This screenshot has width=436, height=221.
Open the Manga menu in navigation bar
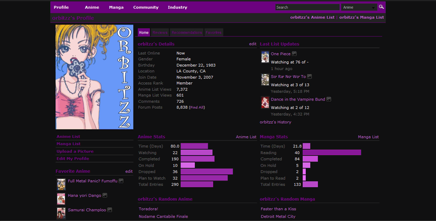[116, 7]
